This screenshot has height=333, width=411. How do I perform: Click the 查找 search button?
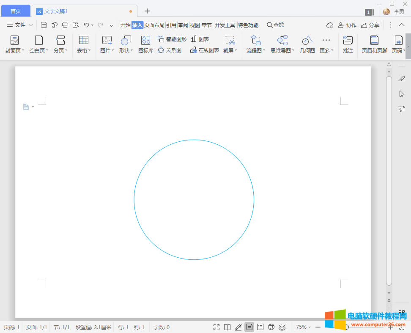click(275, 25)
